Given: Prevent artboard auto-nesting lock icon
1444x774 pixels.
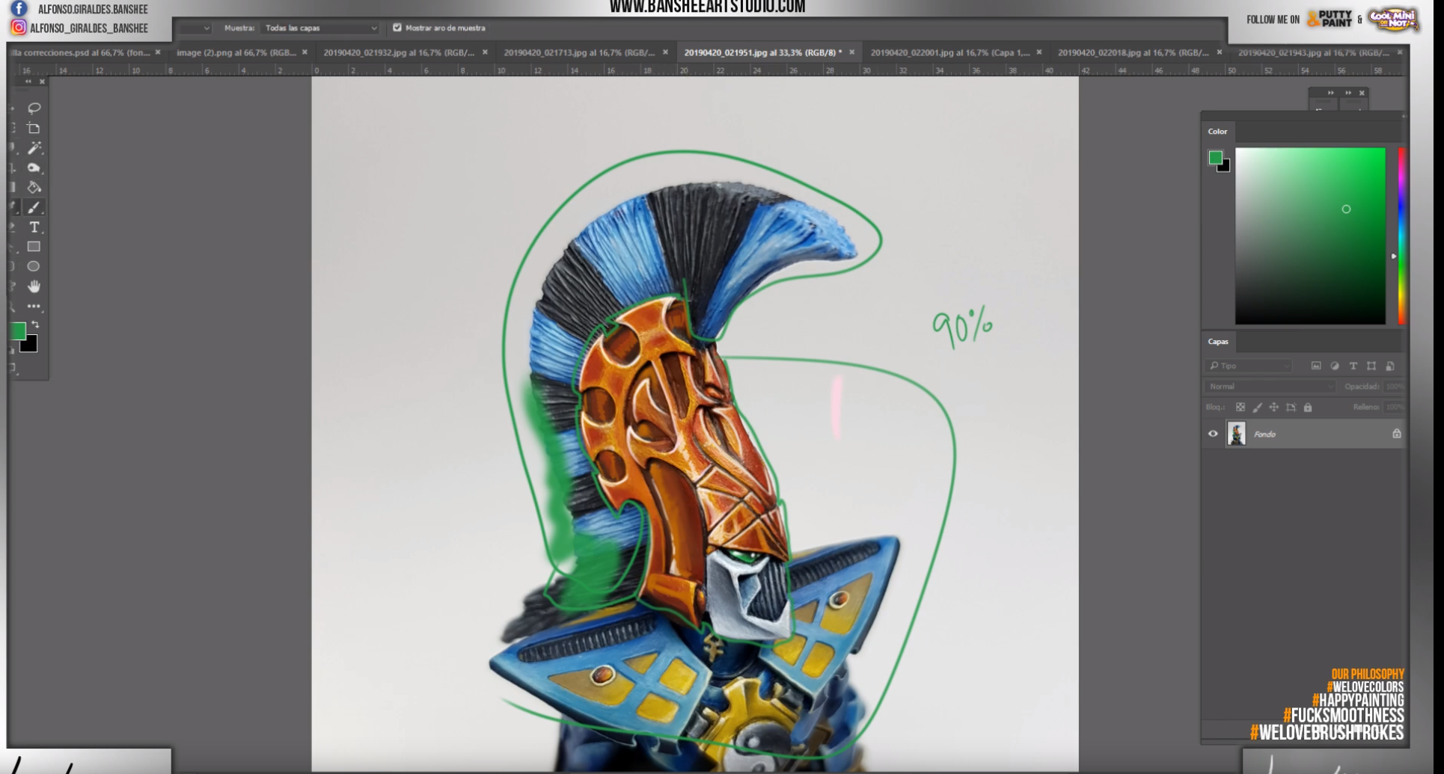Looking at the screenshot, I should coord(1291,408).
